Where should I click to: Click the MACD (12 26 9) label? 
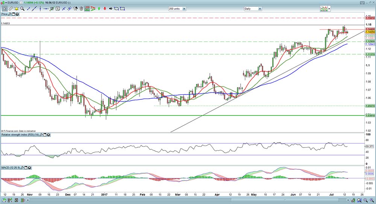(11, 167)
